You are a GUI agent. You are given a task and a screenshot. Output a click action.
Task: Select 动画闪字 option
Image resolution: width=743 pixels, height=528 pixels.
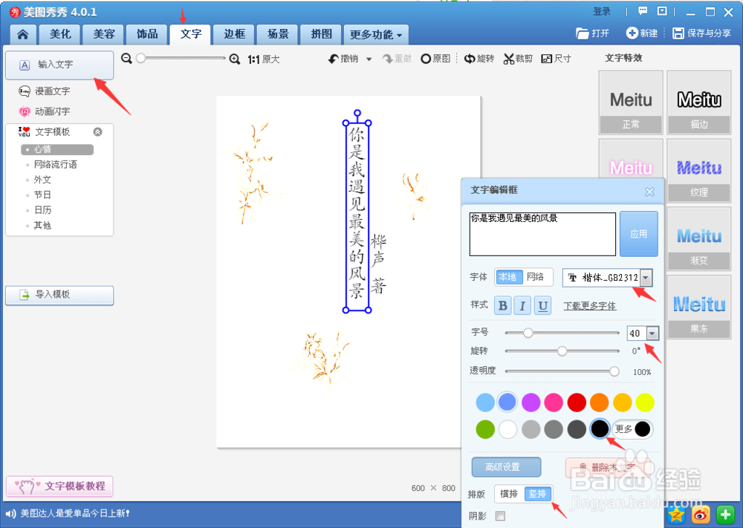tap(44, 111)
